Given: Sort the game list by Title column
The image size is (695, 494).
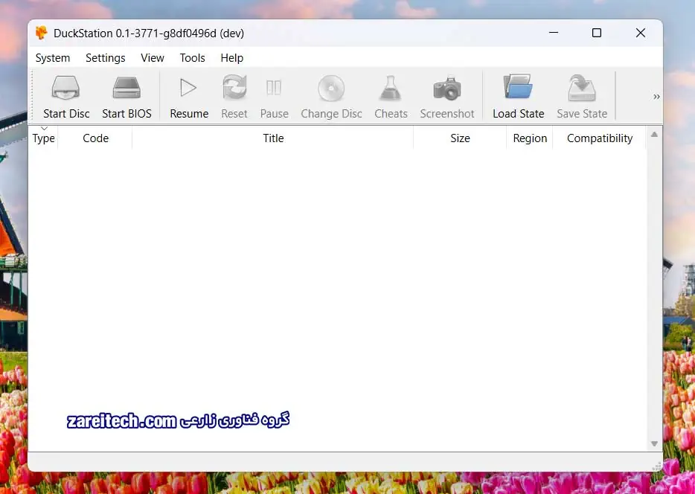Looking at the screenshot, I should (273, 138).
